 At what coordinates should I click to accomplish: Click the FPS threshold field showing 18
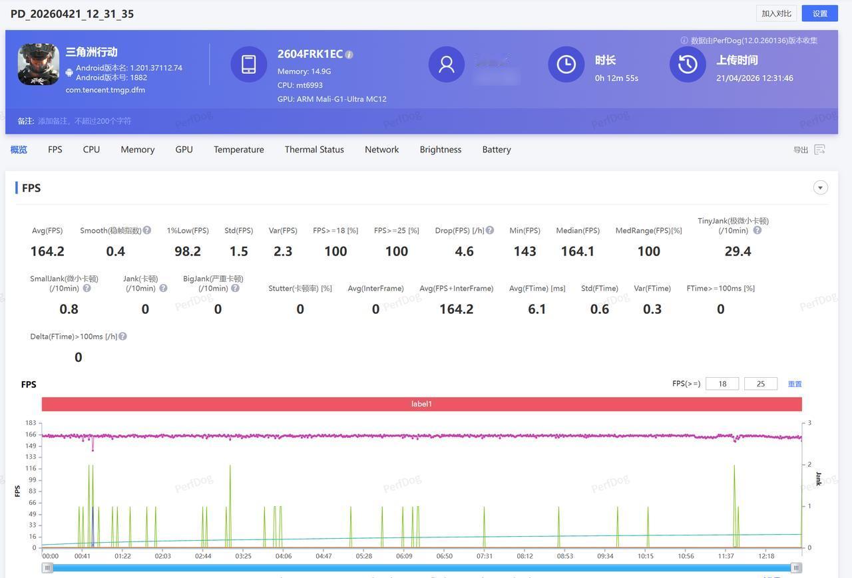(722, 384)
